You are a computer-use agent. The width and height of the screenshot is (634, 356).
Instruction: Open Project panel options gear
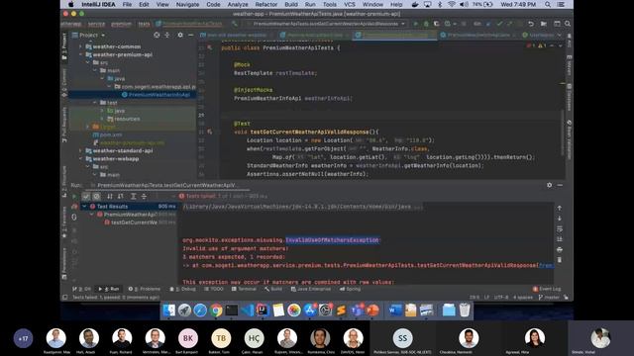pos(180,36)
